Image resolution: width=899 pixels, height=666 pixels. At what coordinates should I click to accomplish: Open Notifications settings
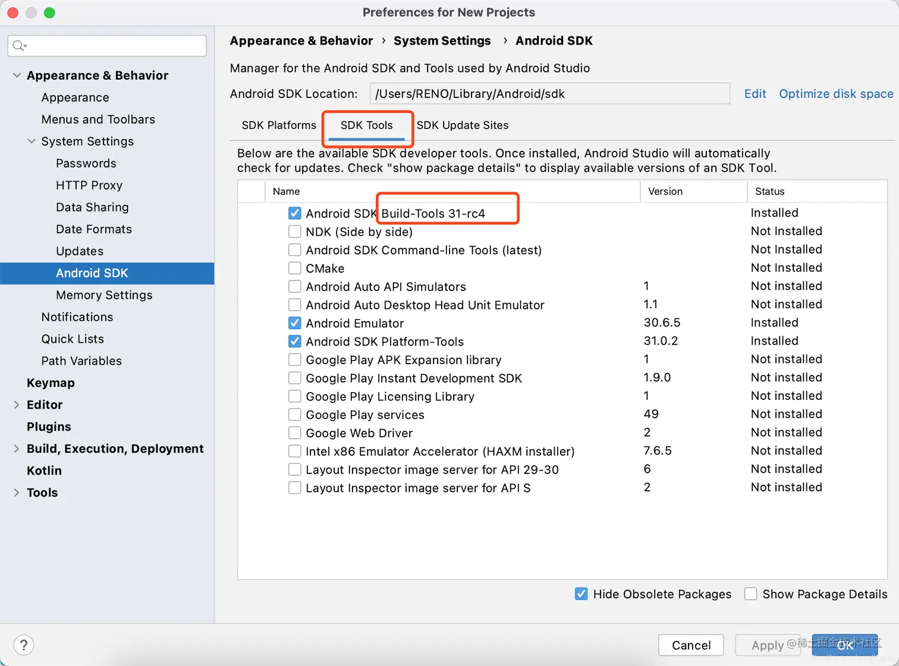pos(77,317)
